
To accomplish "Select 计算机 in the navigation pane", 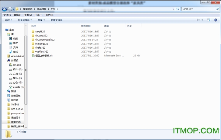I will tap(15, 60).
